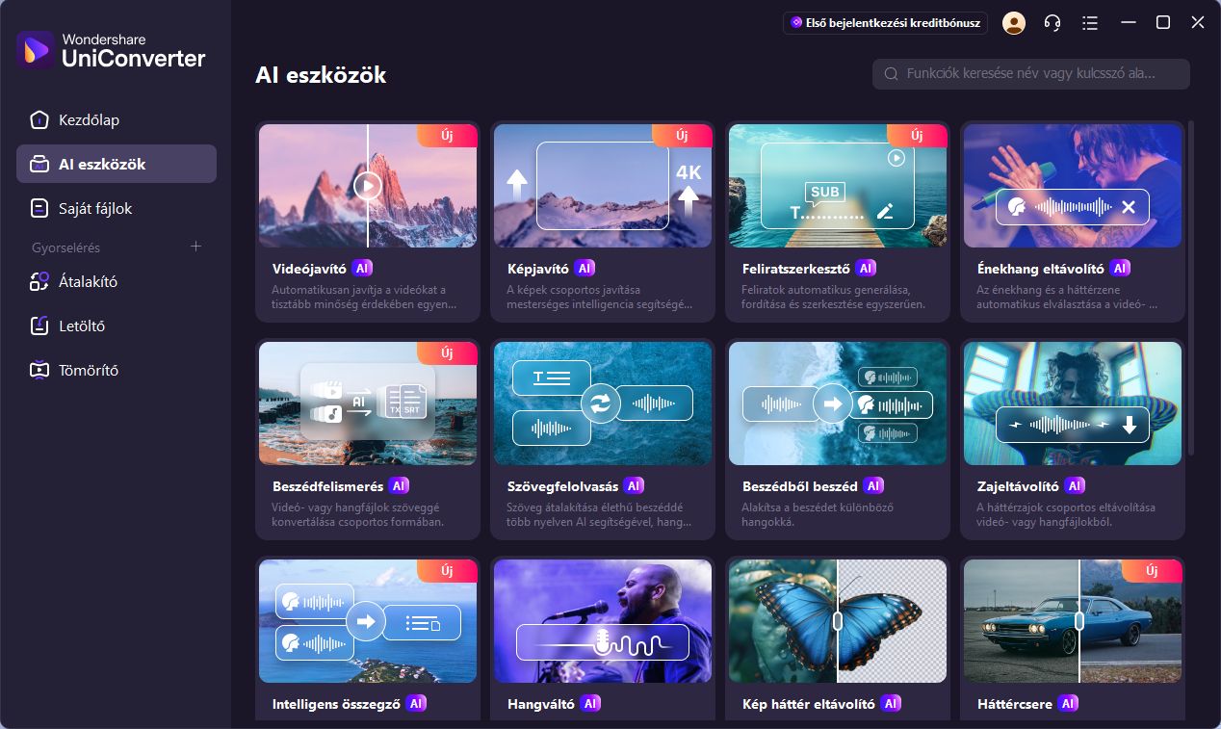Viewport: 1221px width, 729px height.
Task: Open the user account avatar
Action: point(1013,23)
